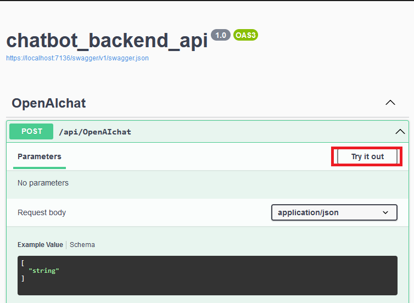The width and height of the screenshot is (414, 303).
Task: Click the 1.0 version badge
Action: click(x=220, y=35)
